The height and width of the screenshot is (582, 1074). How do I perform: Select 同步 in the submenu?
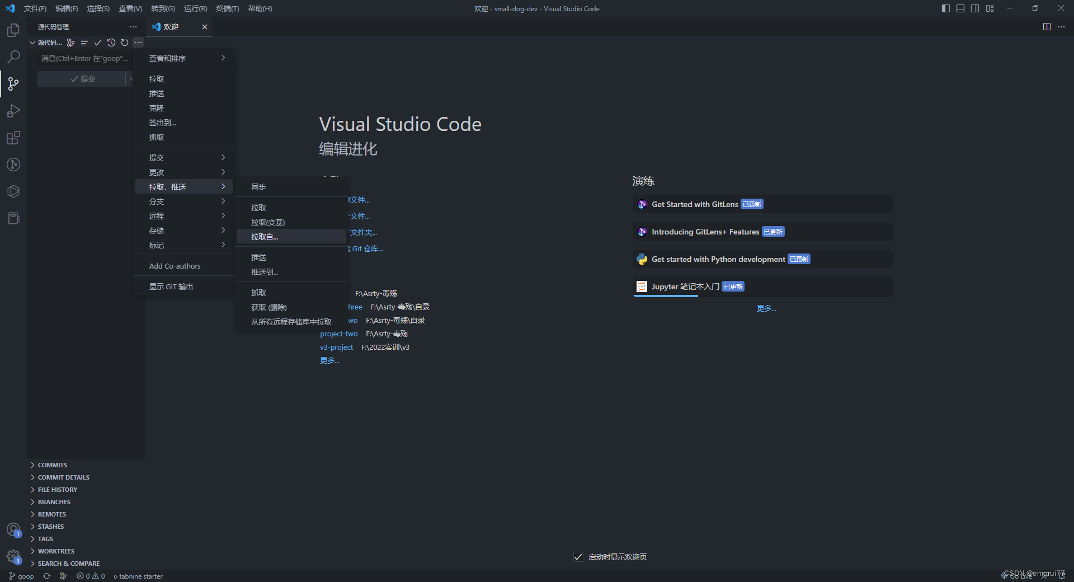coord(291,187)
